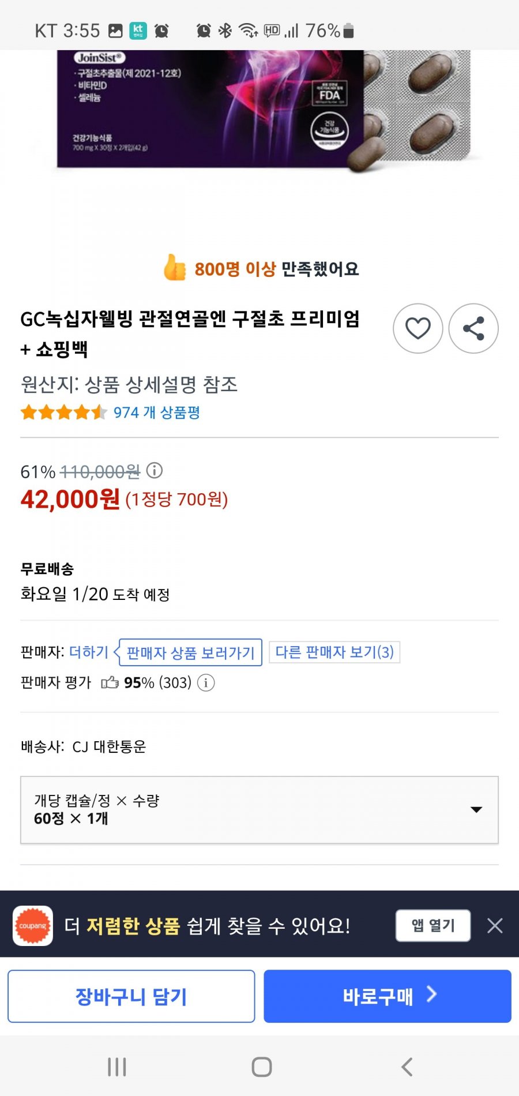Tap seller rating info icon
The image size is (519, 1096).
pos(206,683)
